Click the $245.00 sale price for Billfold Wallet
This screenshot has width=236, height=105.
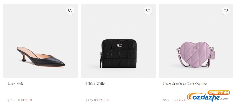click(104, 100)
